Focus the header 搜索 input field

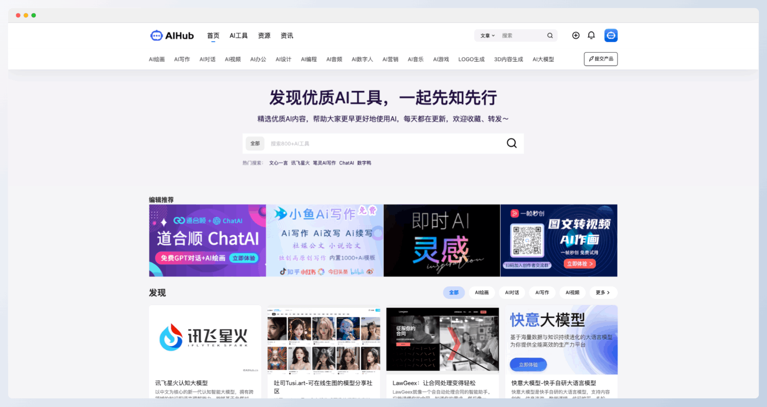coord(523,35)
